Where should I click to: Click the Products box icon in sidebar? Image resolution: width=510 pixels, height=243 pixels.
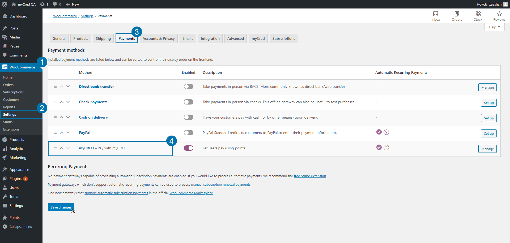click(5, 140)
